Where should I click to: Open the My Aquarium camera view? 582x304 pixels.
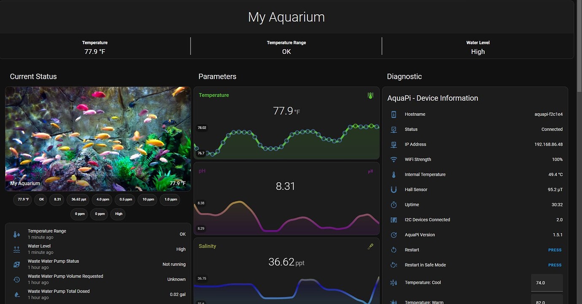point(98,139)
